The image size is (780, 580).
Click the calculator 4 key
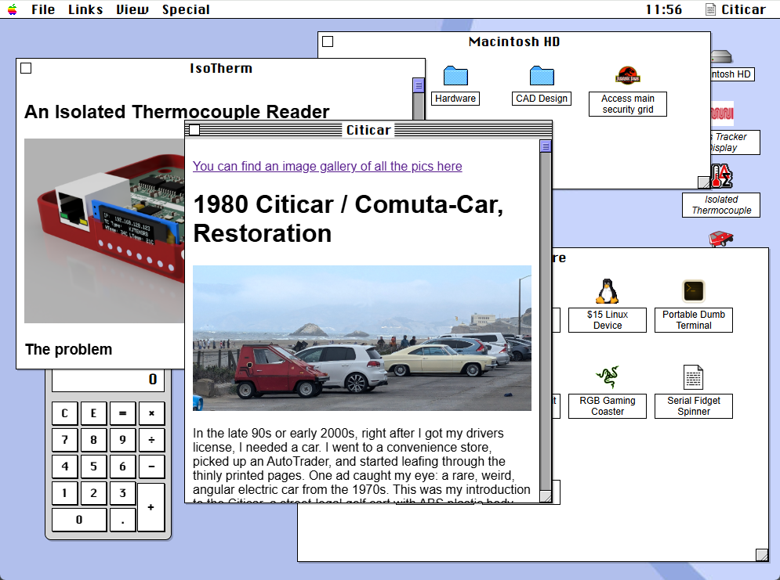click(64, 467)
